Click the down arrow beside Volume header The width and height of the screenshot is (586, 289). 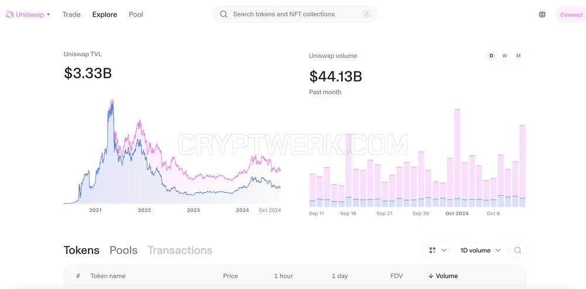point(431,276)
